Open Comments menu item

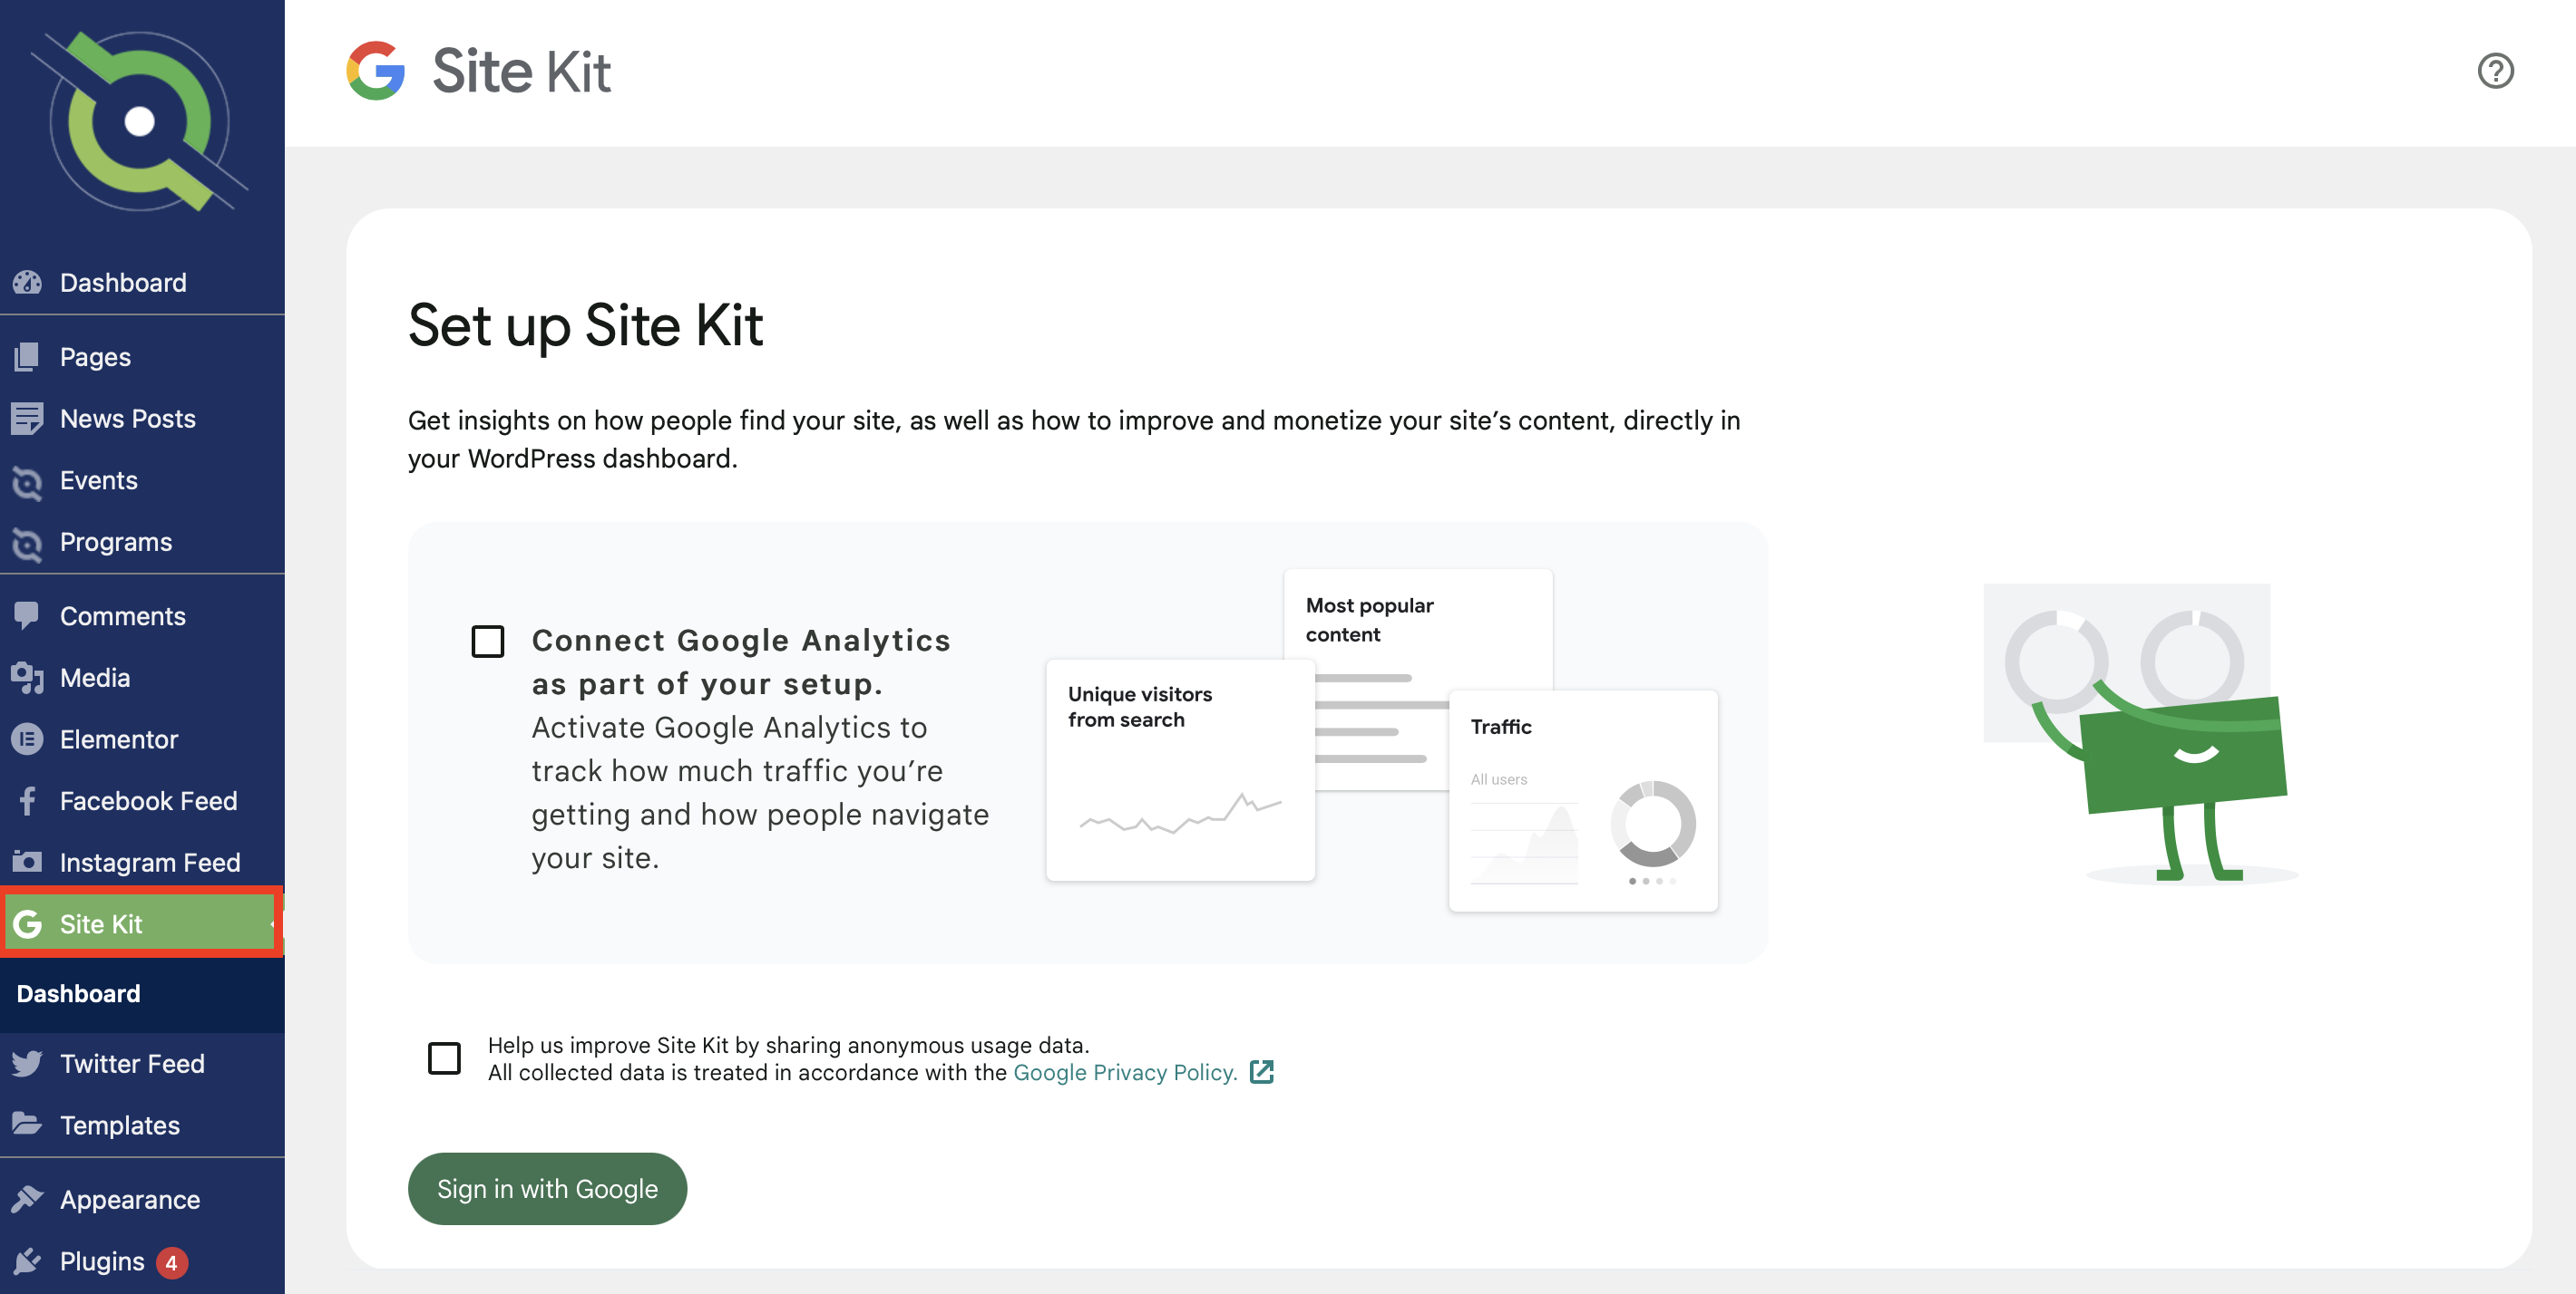[x=142, y=615]
